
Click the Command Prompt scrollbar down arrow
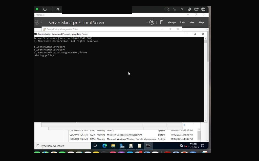[x=206, y=120]
